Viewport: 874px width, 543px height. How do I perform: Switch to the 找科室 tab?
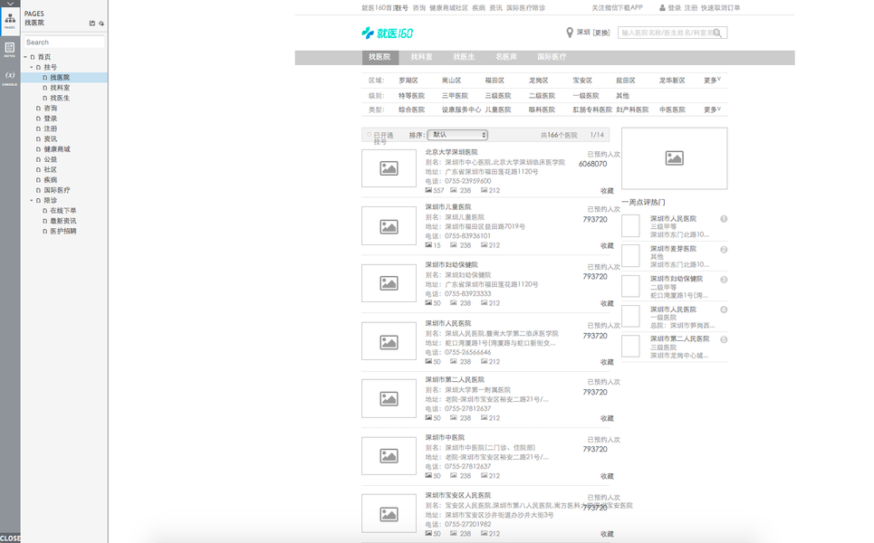pos(421,57)
